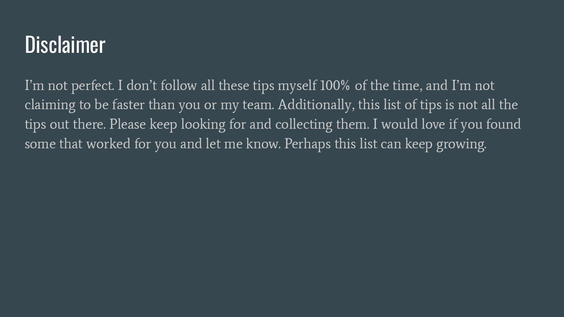564x317 pixels.
Task: Click the word "looking" in the third line
Action: click(x=203, y=125)
